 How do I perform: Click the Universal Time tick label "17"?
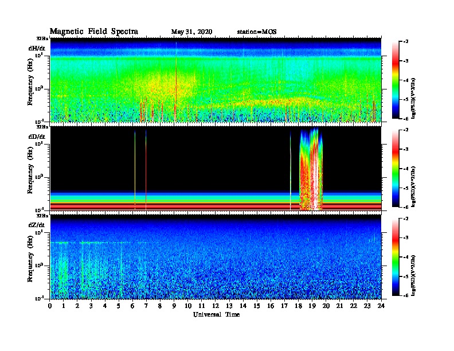coord(285,306)
